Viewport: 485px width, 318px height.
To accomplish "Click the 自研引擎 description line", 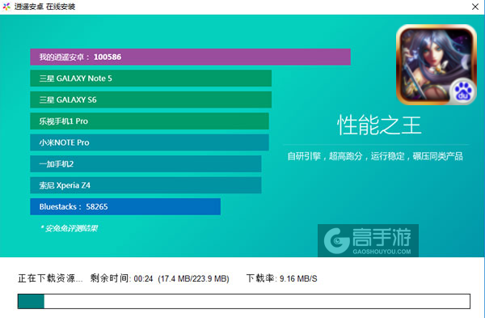I will tap(375, 156).
